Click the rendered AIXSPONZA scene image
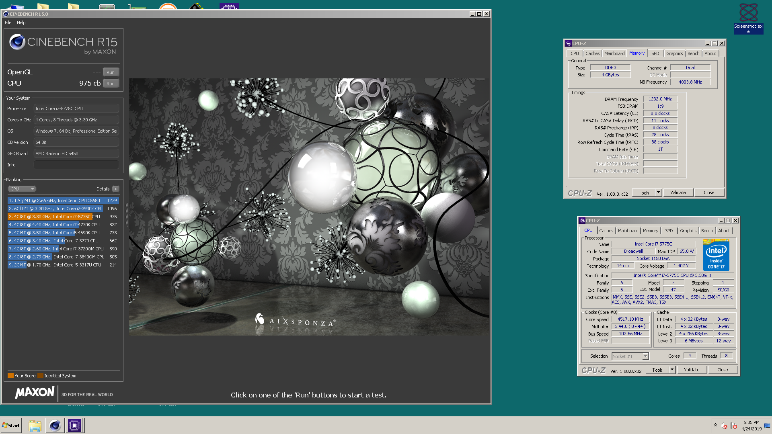The width and height of the screenshot is (772, 434). [309, 207]
